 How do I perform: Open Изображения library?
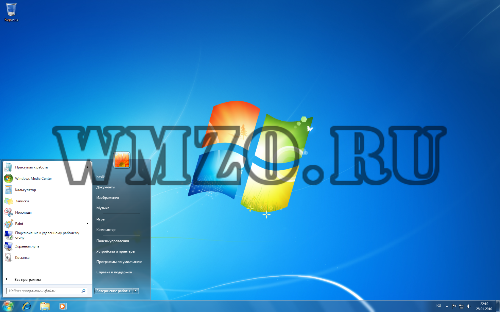tap(108, 198)
